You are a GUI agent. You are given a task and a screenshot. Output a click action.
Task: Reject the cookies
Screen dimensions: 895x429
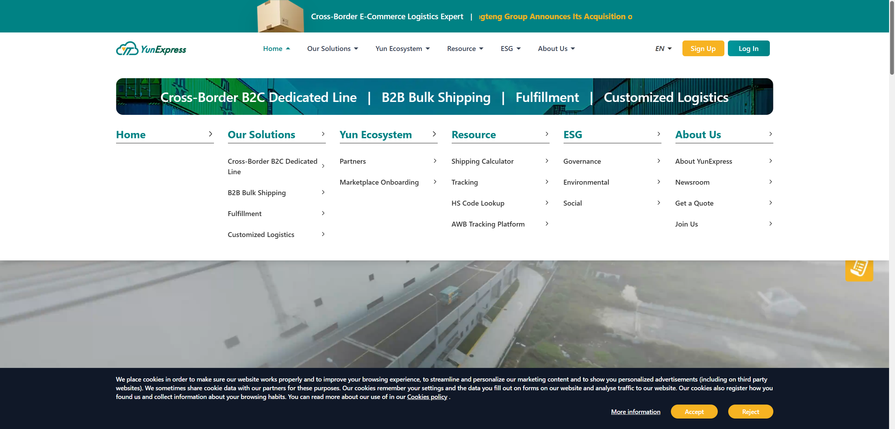pyautogui.click(x=751, y=412)
